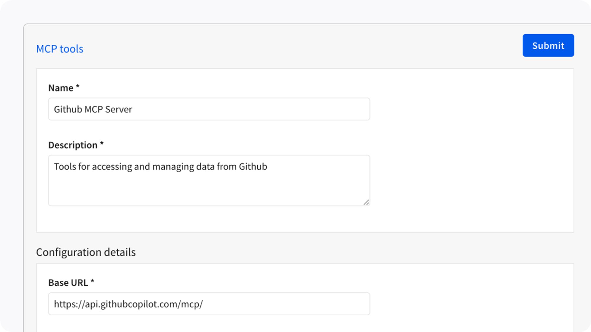
Task: Click the Base URL field label
Action: [x=68, y=283]
